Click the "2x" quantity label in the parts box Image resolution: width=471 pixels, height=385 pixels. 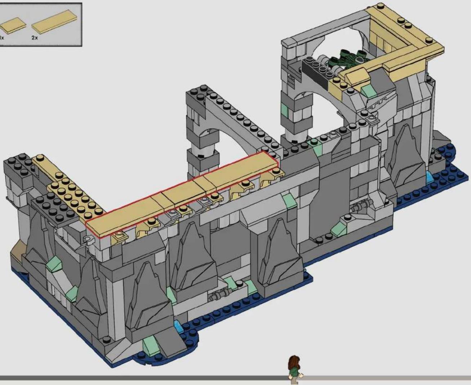click(35, 37)
